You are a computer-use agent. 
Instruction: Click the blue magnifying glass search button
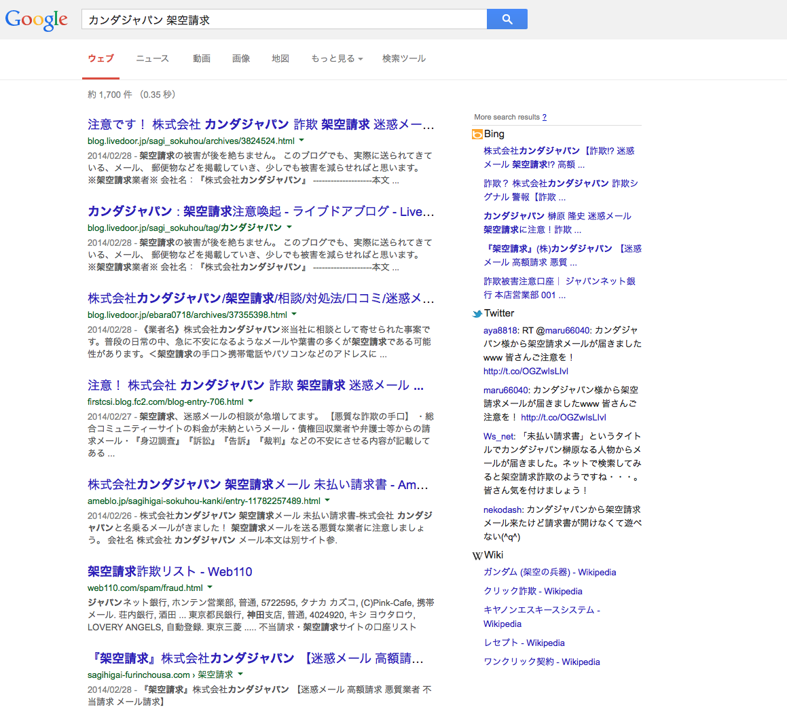click(x=507, y=19)
